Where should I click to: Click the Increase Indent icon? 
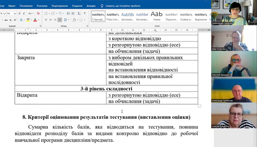[x=73, y=13]
